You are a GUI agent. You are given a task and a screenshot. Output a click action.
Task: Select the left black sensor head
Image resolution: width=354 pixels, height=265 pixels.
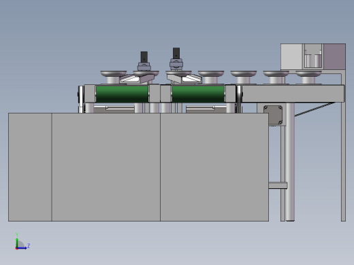[144, 57]
